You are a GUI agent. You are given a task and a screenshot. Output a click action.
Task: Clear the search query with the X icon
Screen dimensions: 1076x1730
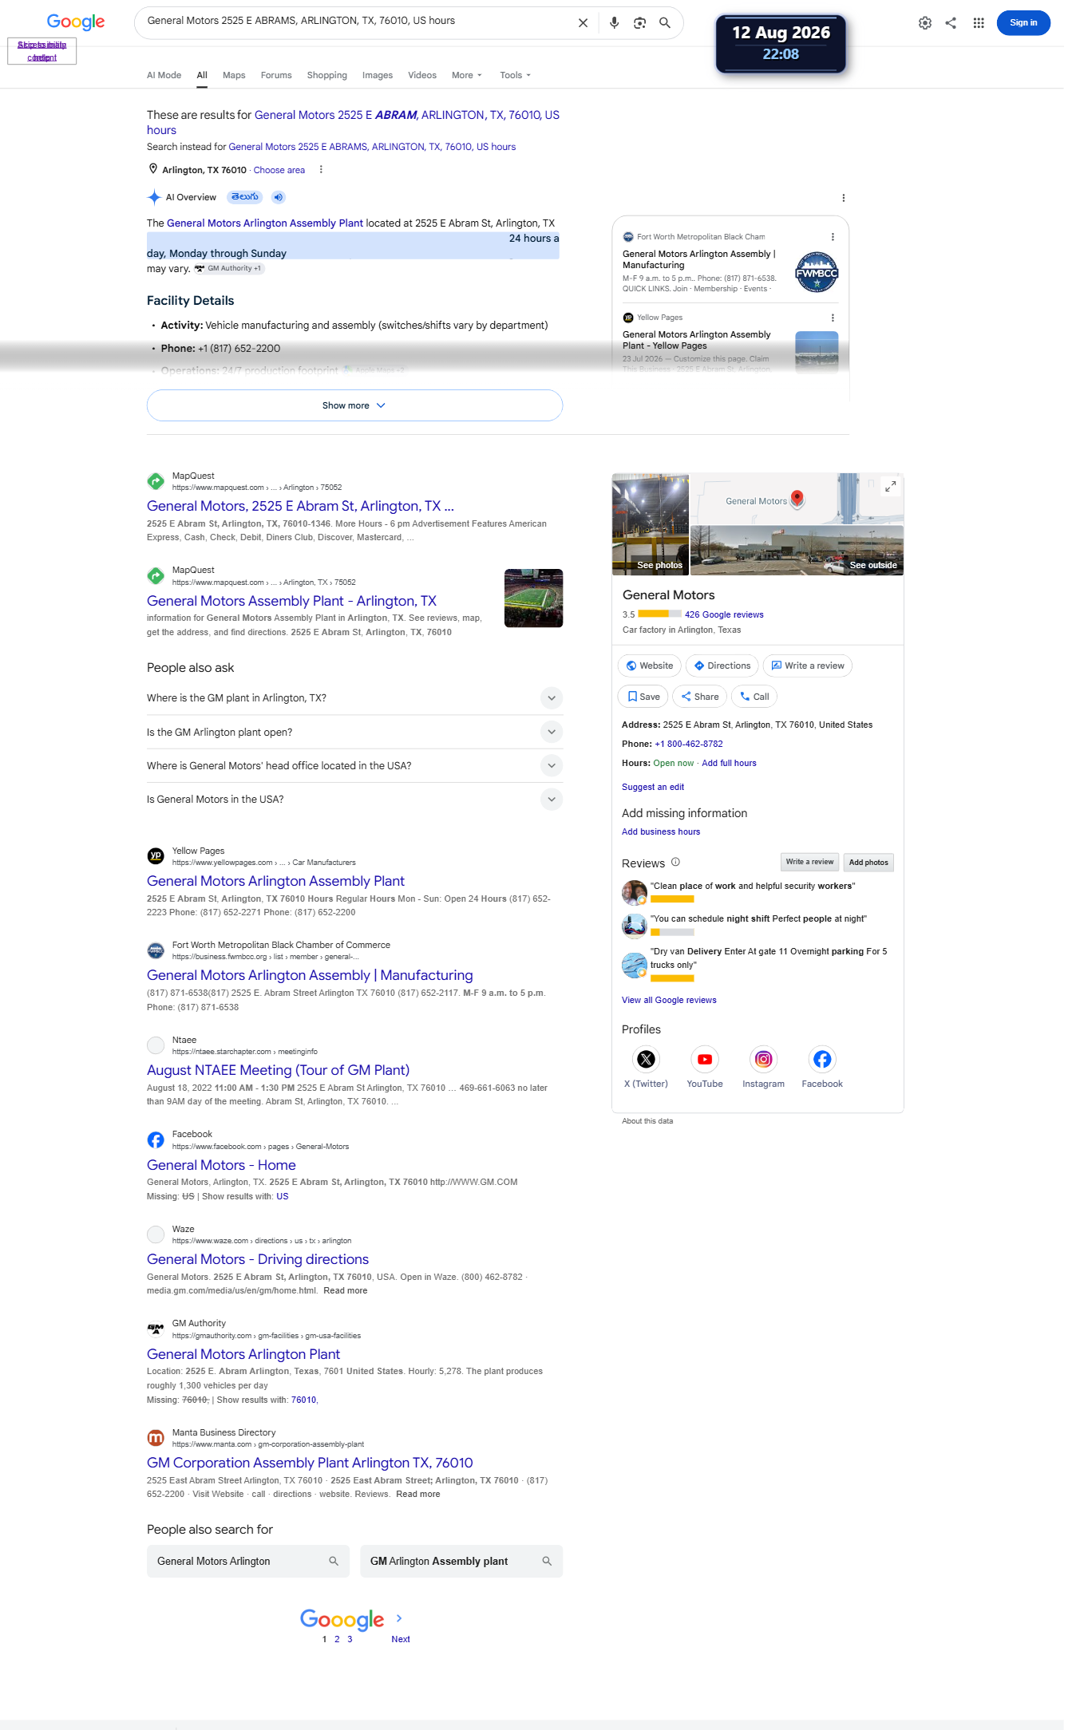pyautogui.click(x=583, y=23)
